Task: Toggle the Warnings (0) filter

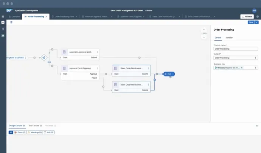Action: click(x=34, y=133)
